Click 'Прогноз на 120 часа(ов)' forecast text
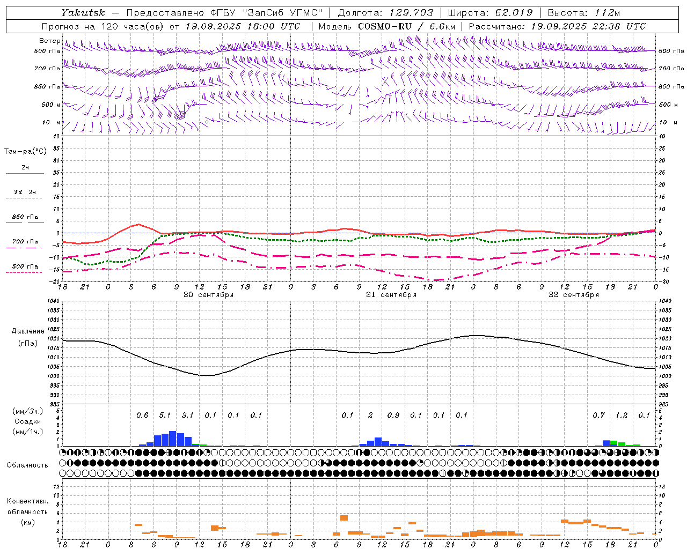Image resolution: width=687 pixels, height=549 pixels. (x=103, y=26)
